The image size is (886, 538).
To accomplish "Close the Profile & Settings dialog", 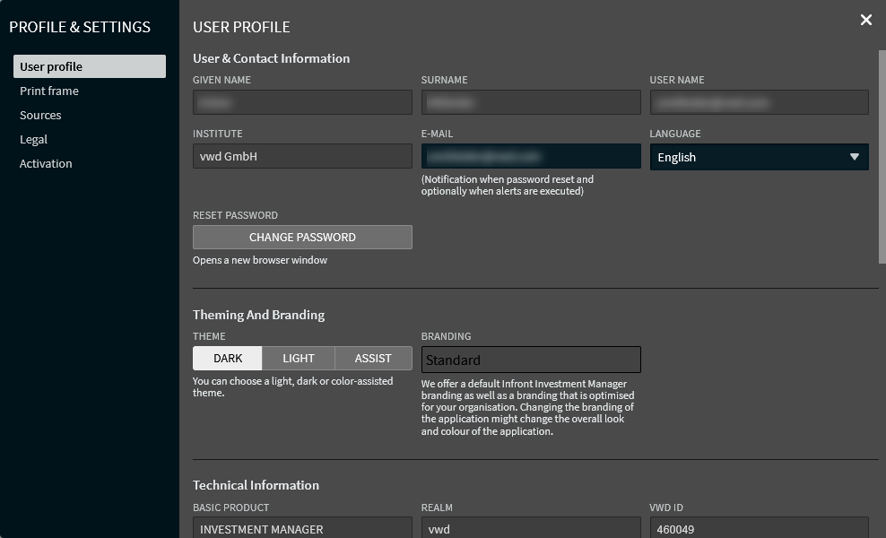I will pyautogui.click(x=865, y=20).
